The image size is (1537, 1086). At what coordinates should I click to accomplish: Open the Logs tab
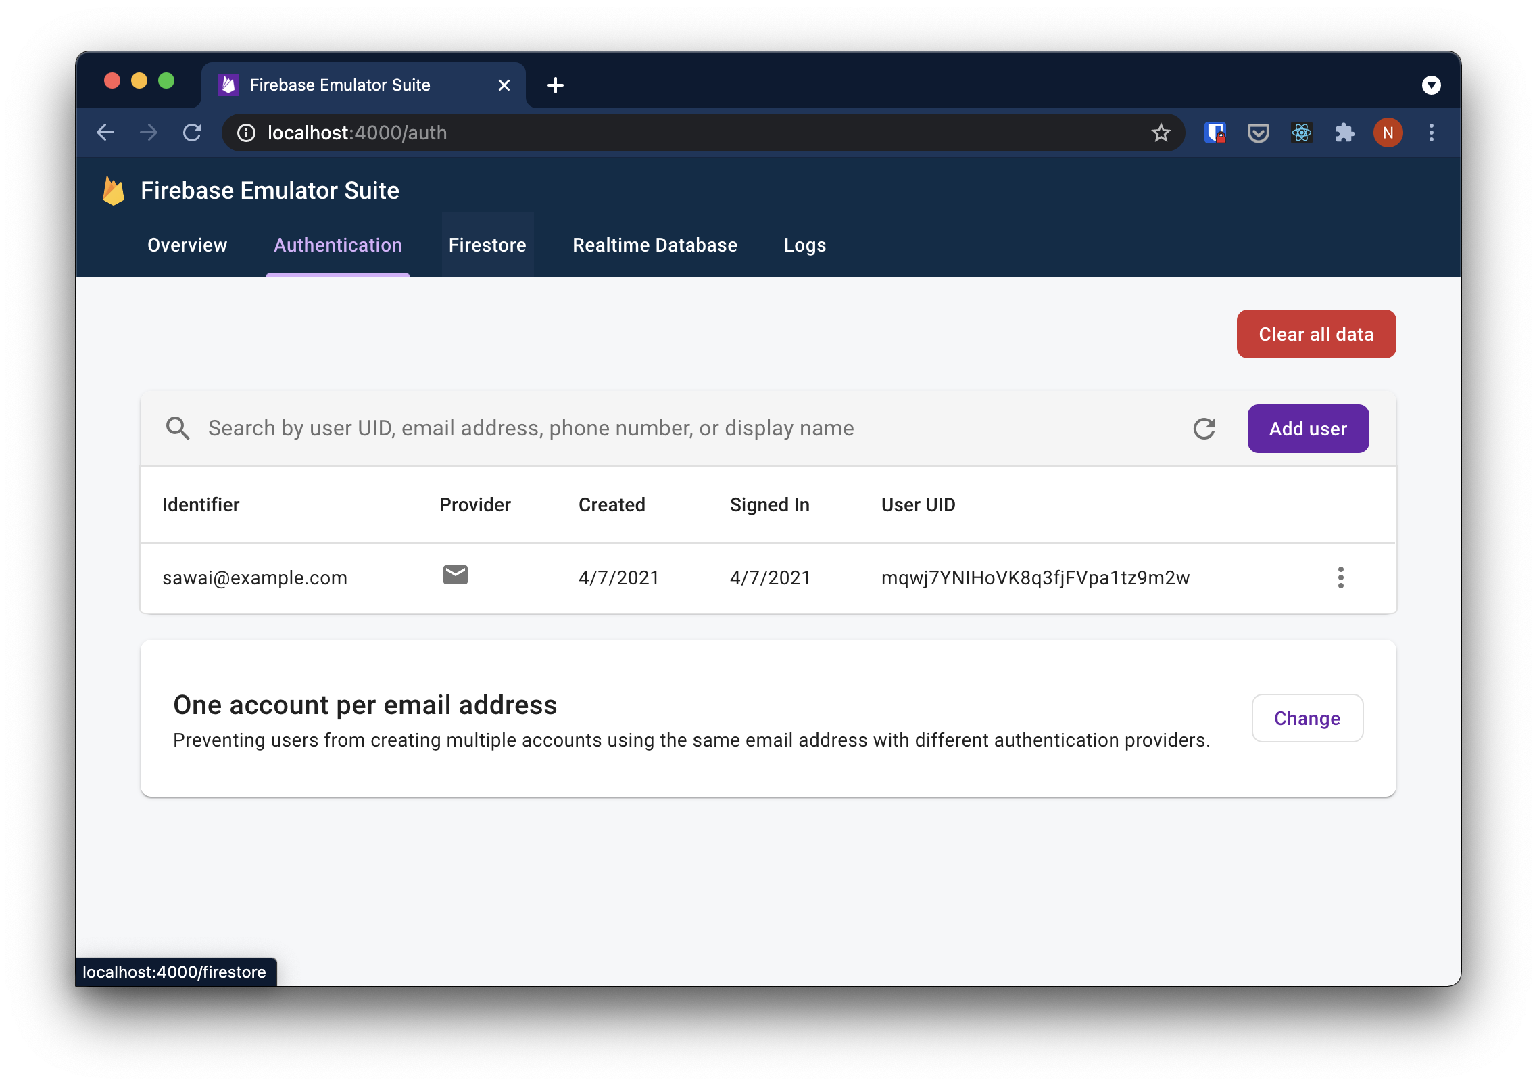804,245
